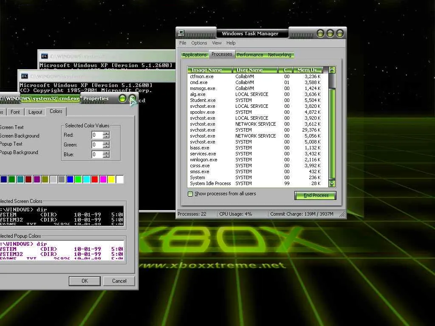Click OK in cmd Properties dialog
This screenshot has height=326, width=435.
[85, 281]
